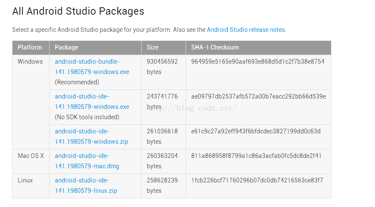Download android-studio-ide-141.1980579-linux.zip package

click(86, 185)
